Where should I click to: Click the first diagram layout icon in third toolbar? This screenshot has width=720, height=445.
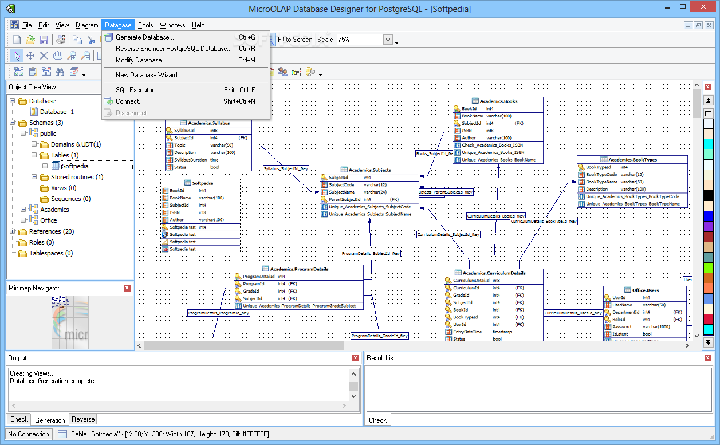(19, 72)
